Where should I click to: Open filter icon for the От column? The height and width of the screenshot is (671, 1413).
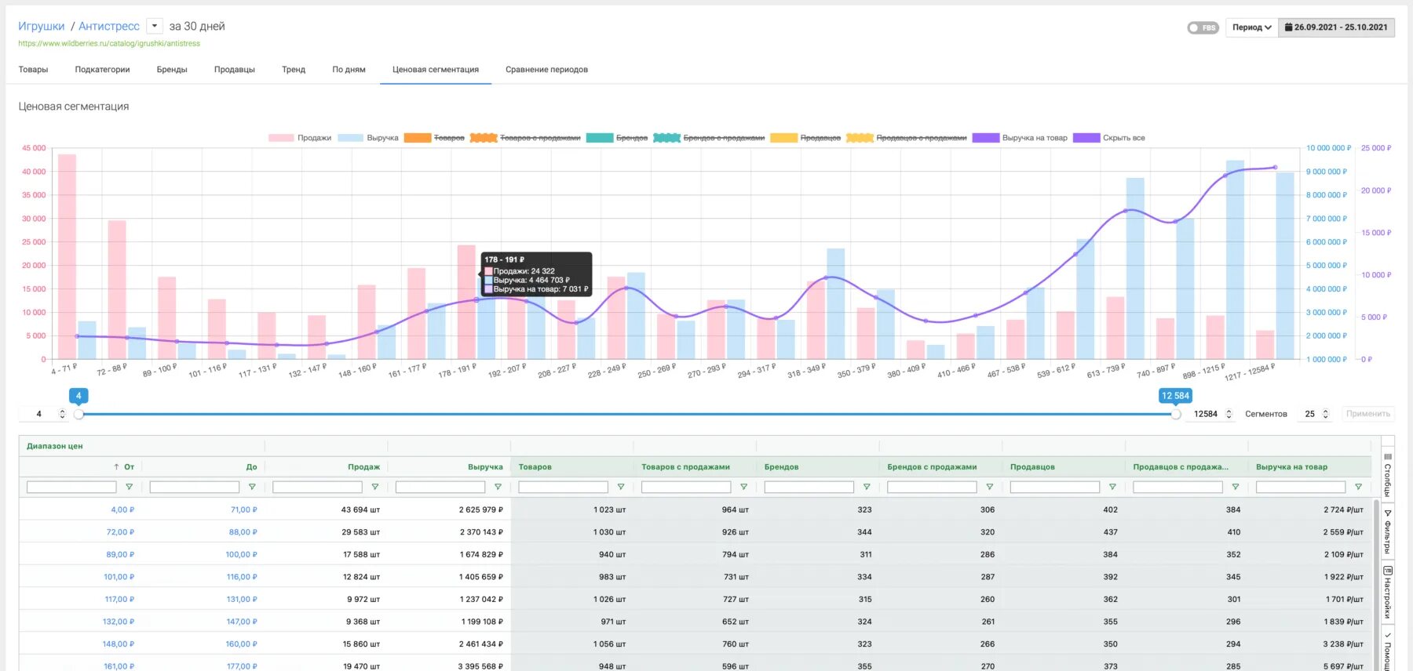click(x=129, y=487)
